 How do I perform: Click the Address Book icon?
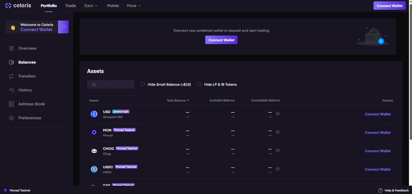click(11, 104)
